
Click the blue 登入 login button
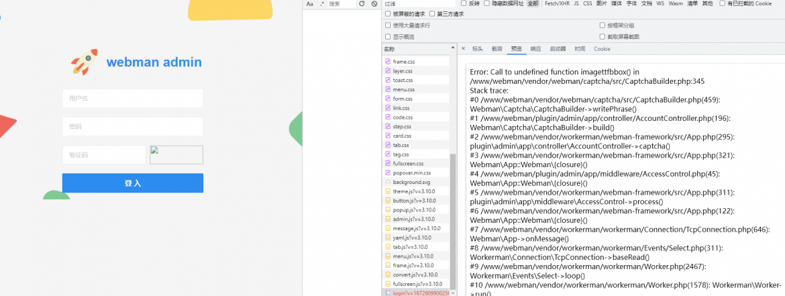133,183
